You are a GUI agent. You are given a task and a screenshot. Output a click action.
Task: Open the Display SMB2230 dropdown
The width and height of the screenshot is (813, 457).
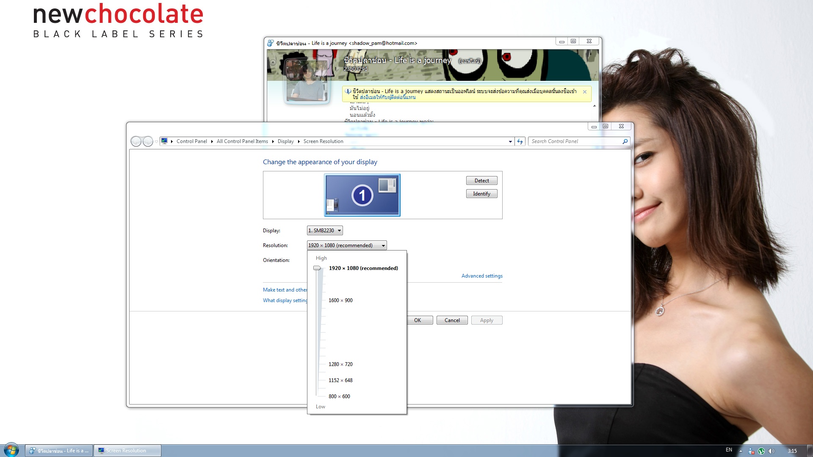[x=325, y=231]
